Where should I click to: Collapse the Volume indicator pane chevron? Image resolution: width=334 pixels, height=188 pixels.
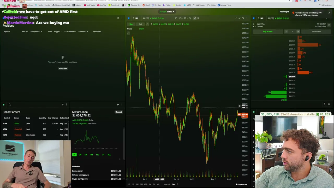128,33
